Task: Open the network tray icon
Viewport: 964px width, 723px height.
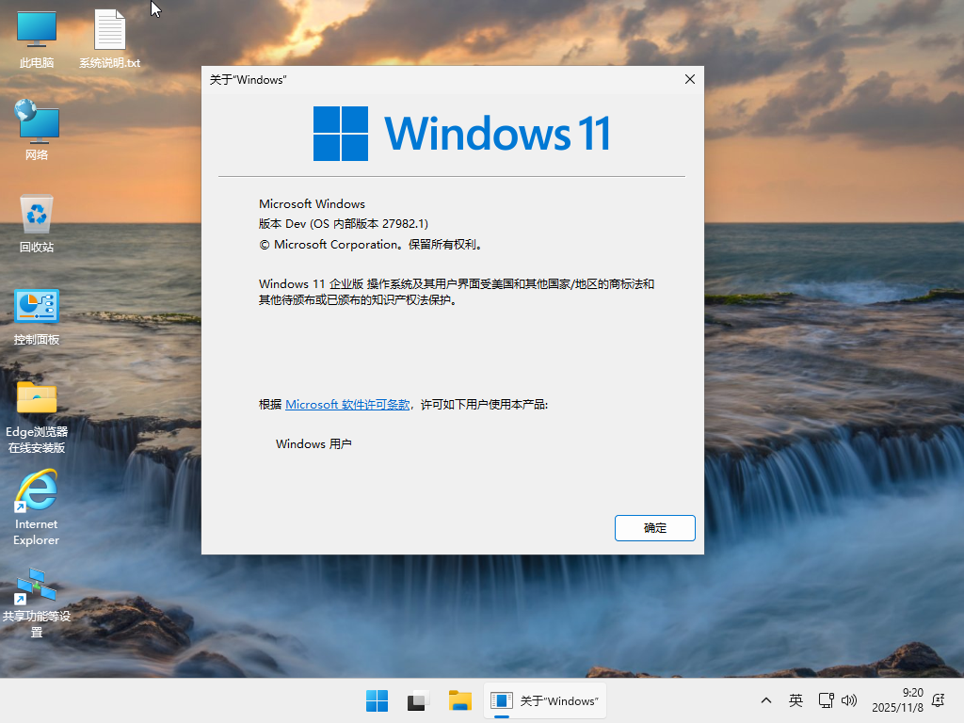Action: (826, 700)
